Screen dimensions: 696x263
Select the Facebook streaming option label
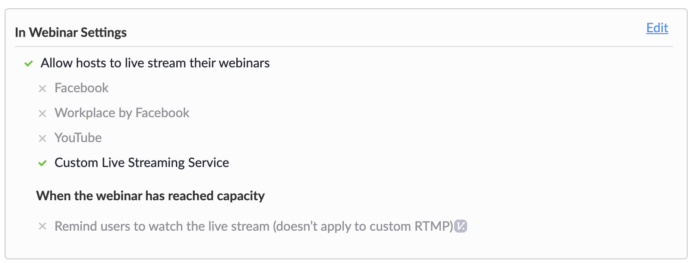tap(82, 88)
